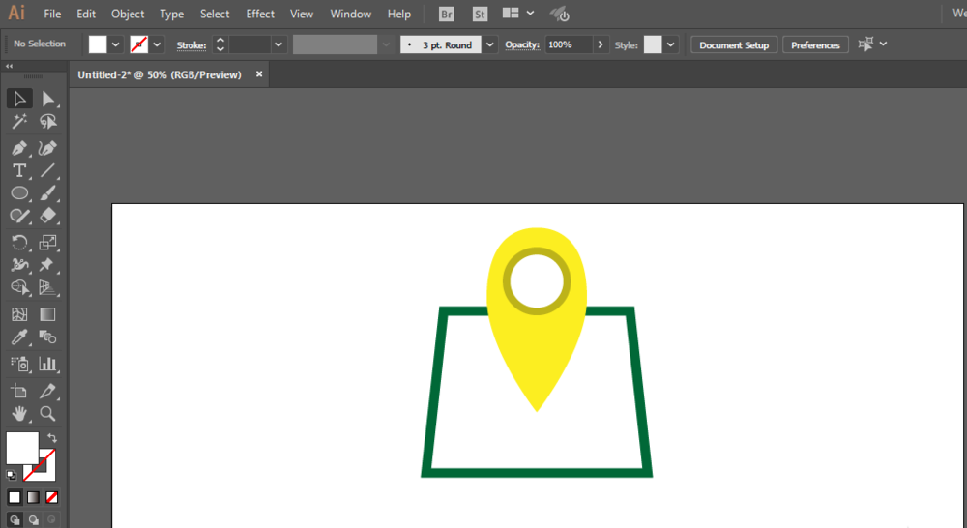Viewport: 967px width, 528px height.
Task: Open the stroke weight dropdown
Action: pos(278,44)
